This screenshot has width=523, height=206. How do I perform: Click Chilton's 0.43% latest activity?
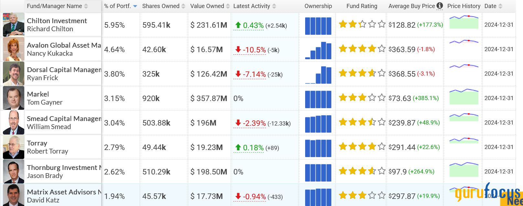coord(249,25)
